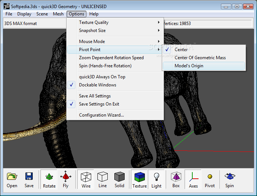This screenshot has height=196, width=257.
Task: Launch Configuration Wizard... entry
Action: click(x=115, y=115)
